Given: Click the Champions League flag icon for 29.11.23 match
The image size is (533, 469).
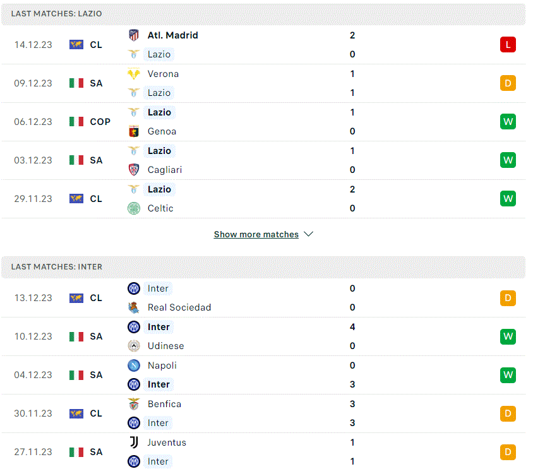Looking at the screenshot, I should click(x=76, y=198).
